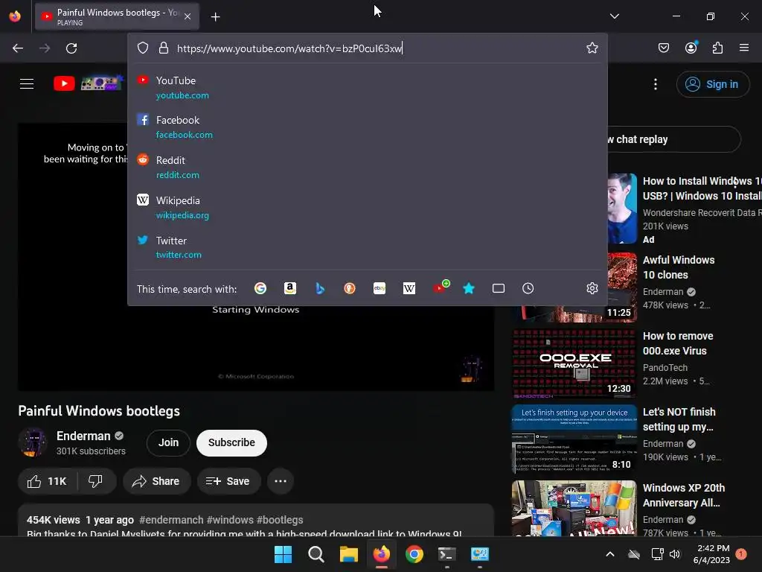The width and height of the screenshot is (762, 572).
Task: Add the YouTube search engine icon
Action: click(x=441, y=287)
